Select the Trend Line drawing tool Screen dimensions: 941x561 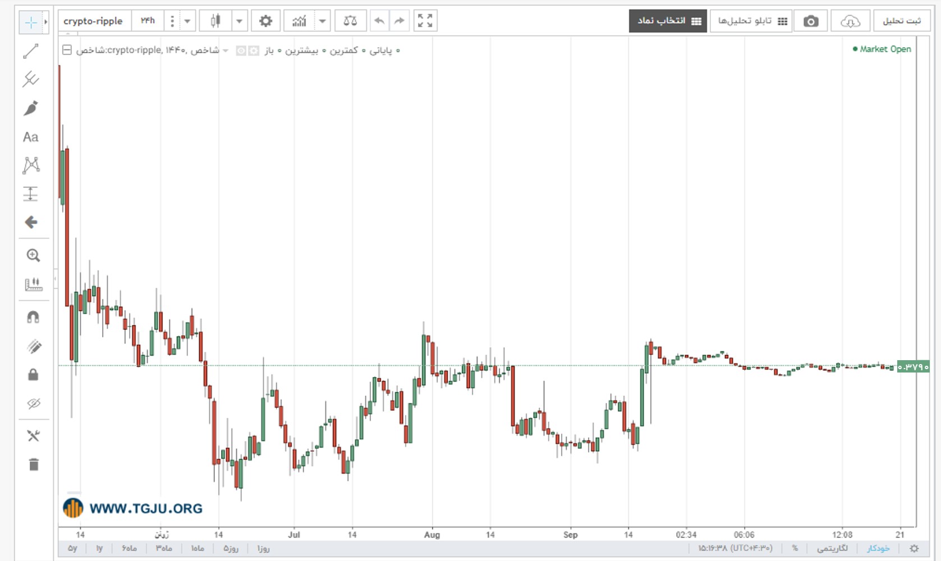31,51
